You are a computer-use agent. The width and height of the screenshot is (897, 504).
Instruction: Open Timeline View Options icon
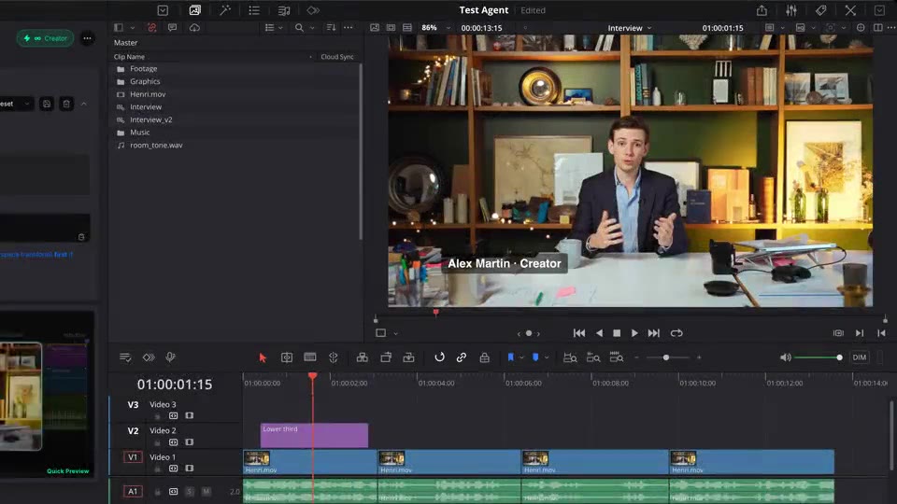125,357
